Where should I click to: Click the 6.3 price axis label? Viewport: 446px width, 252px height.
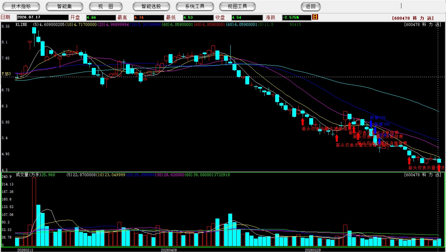point(5,106)
